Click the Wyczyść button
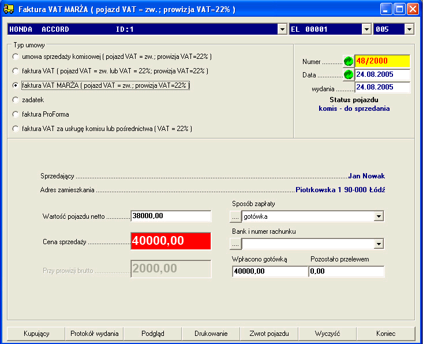The image size is (423, 344). click(x=327, y=334)
